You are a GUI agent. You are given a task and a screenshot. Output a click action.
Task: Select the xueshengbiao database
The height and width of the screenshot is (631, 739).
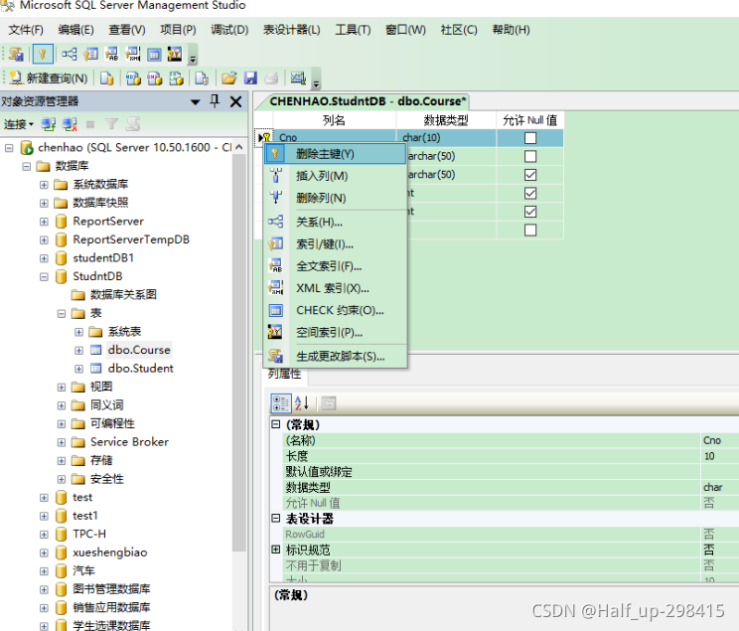pos(110,552)
